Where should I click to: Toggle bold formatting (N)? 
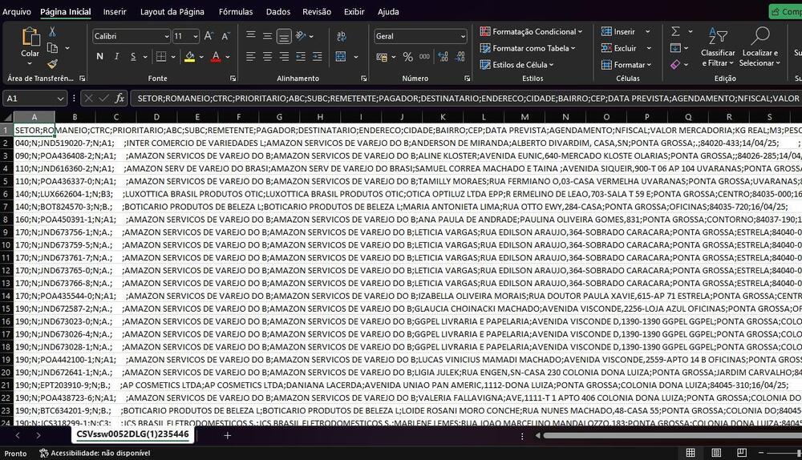[x=99, y=56]
